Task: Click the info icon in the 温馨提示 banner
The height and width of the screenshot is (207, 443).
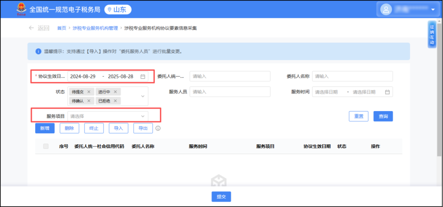Action: 38,51
